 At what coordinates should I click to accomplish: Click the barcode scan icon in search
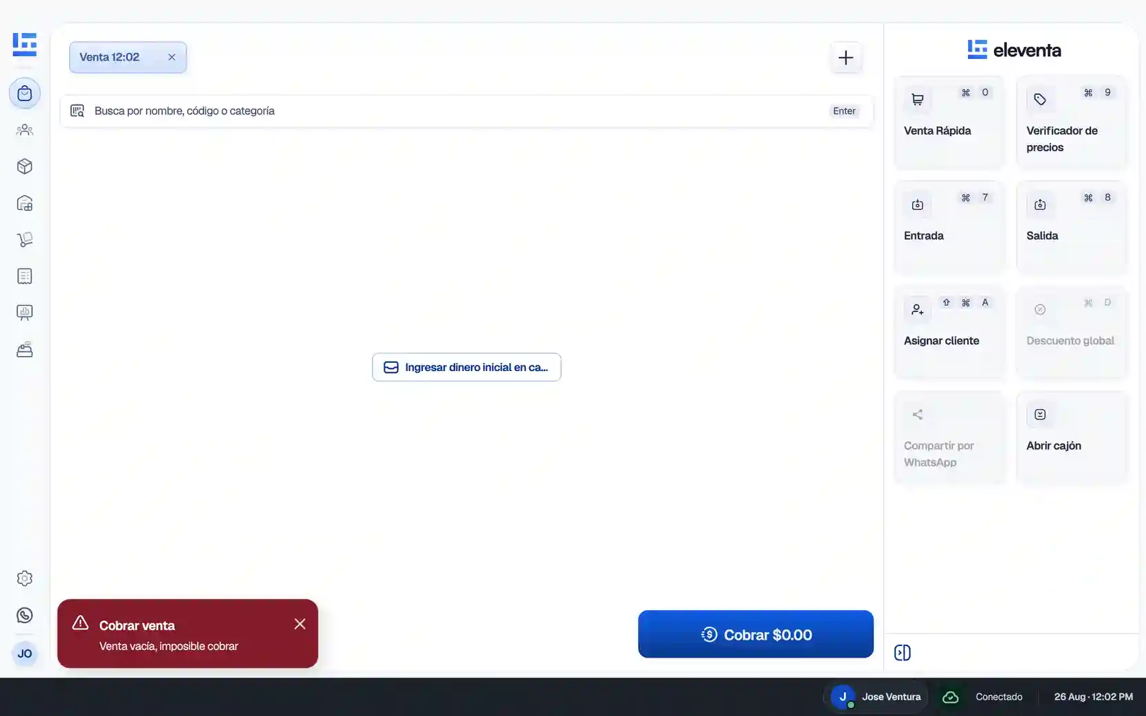point(77,111)
